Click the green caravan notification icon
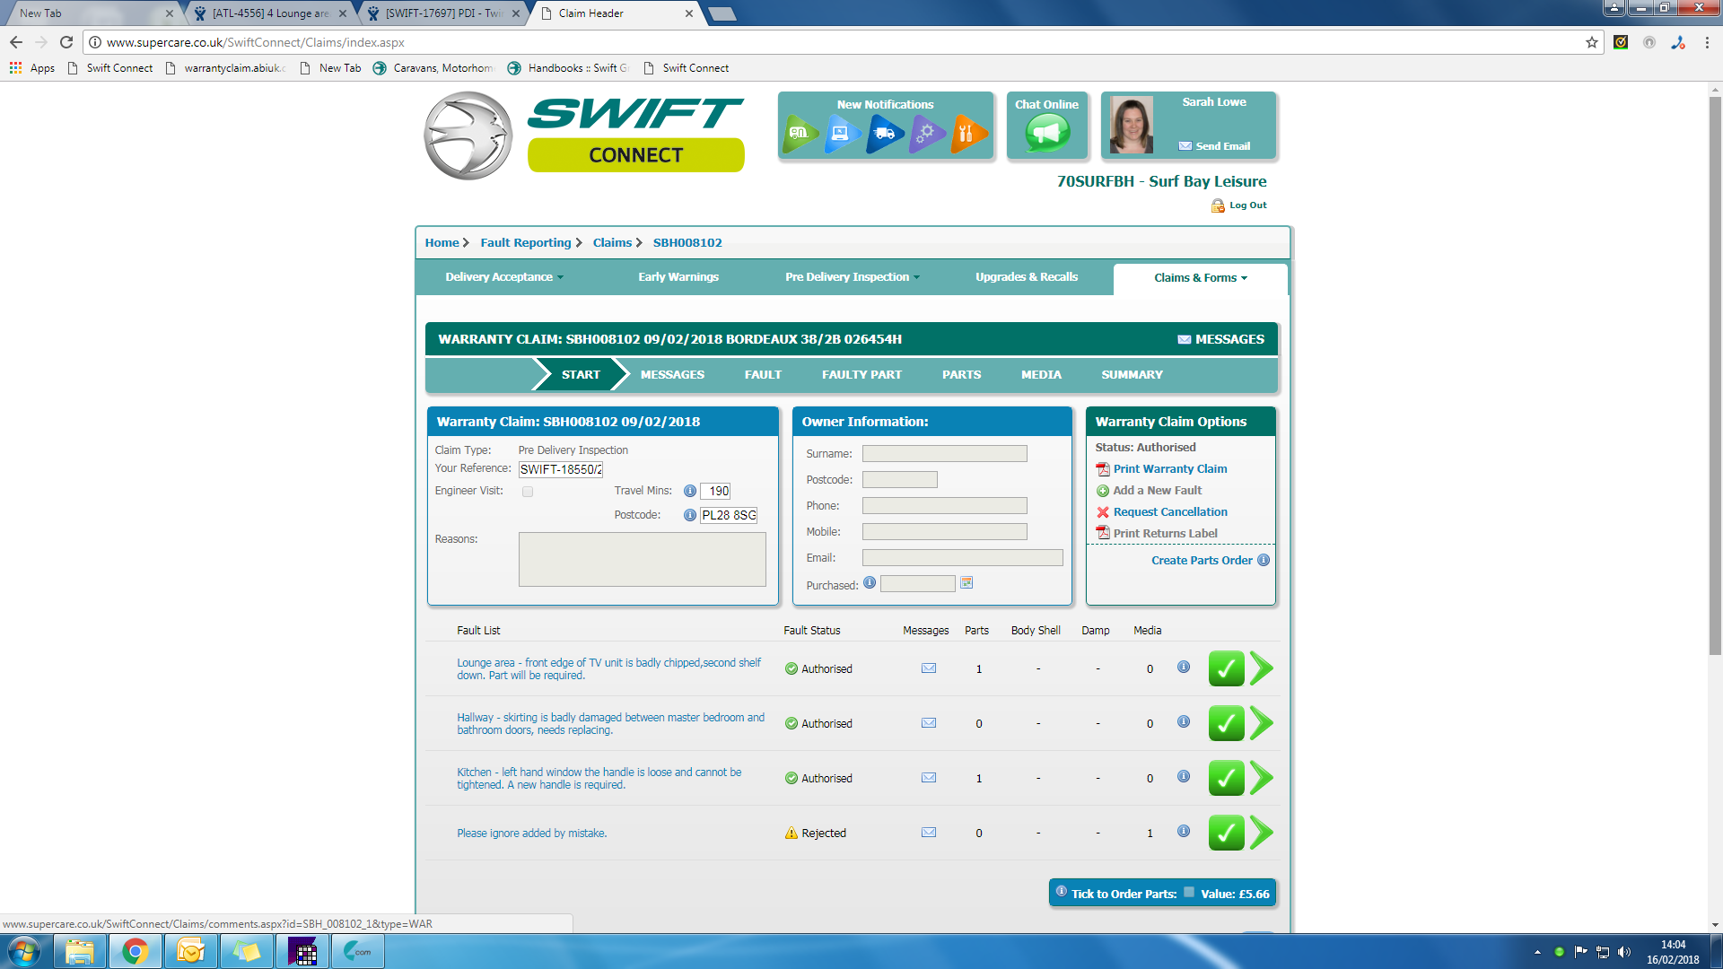Screen dimensions: 1723x969 tap(799, 134)
